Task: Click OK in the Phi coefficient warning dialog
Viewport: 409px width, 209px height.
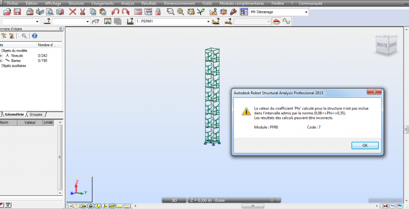Action: point(365,145)
